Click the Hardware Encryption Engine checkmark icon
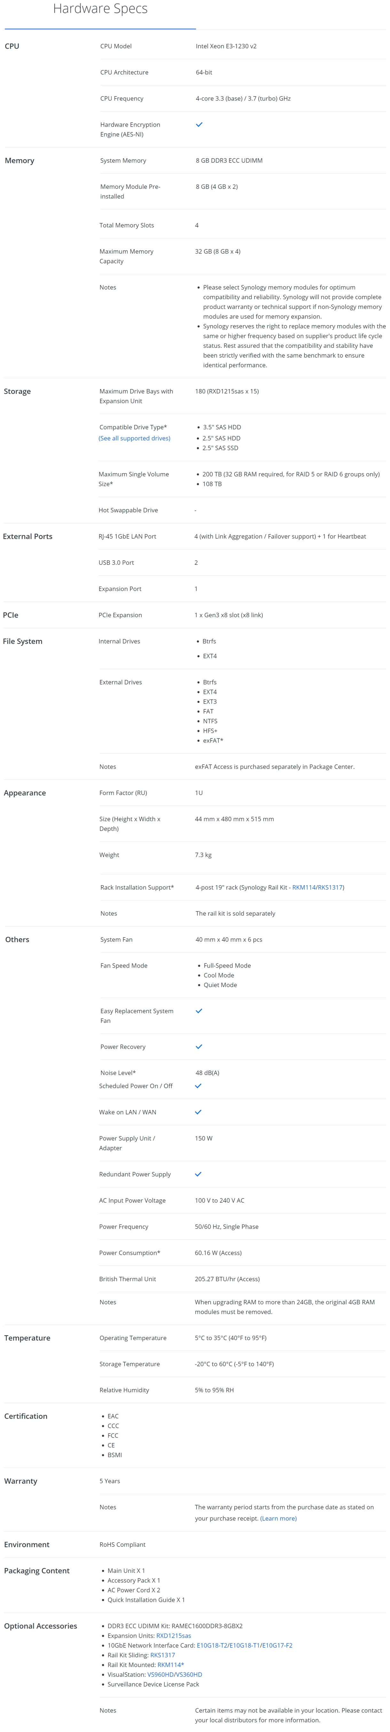The height and width of the screenshot is (1732, 390). (x=199, y=124)
